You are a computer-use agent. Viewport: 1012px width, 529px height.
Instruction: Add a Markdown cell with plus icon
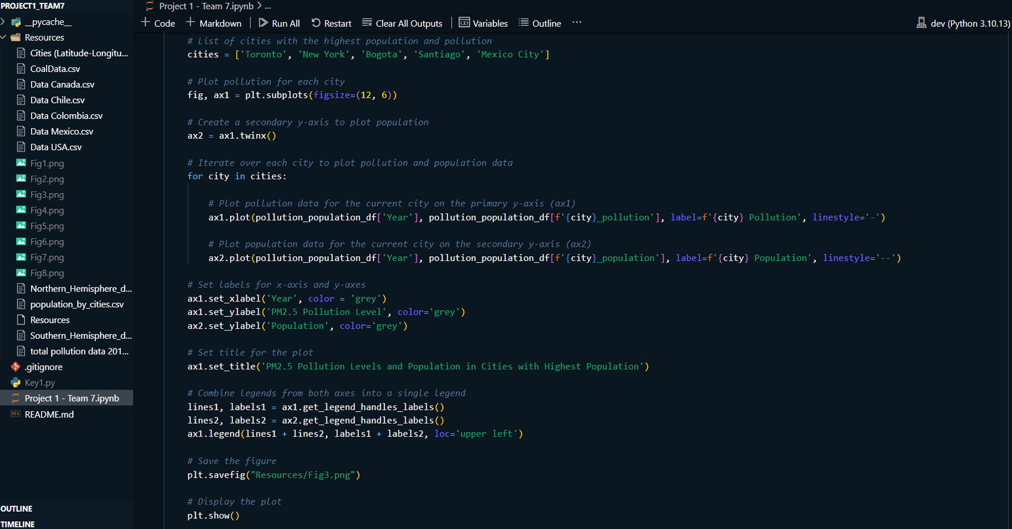(x=191, y=23)
